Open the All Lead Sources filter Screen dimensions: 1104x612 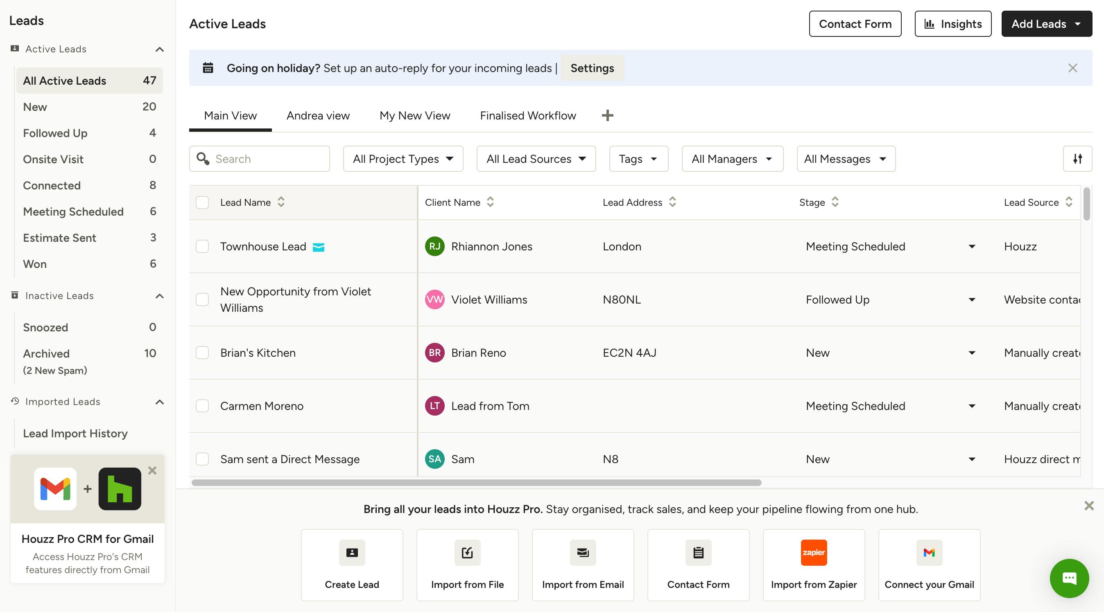(x=536, y=159)
